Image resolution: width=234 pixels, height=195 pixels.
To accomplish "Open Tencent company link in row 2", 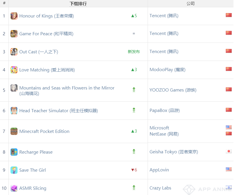I will [164, 34].
